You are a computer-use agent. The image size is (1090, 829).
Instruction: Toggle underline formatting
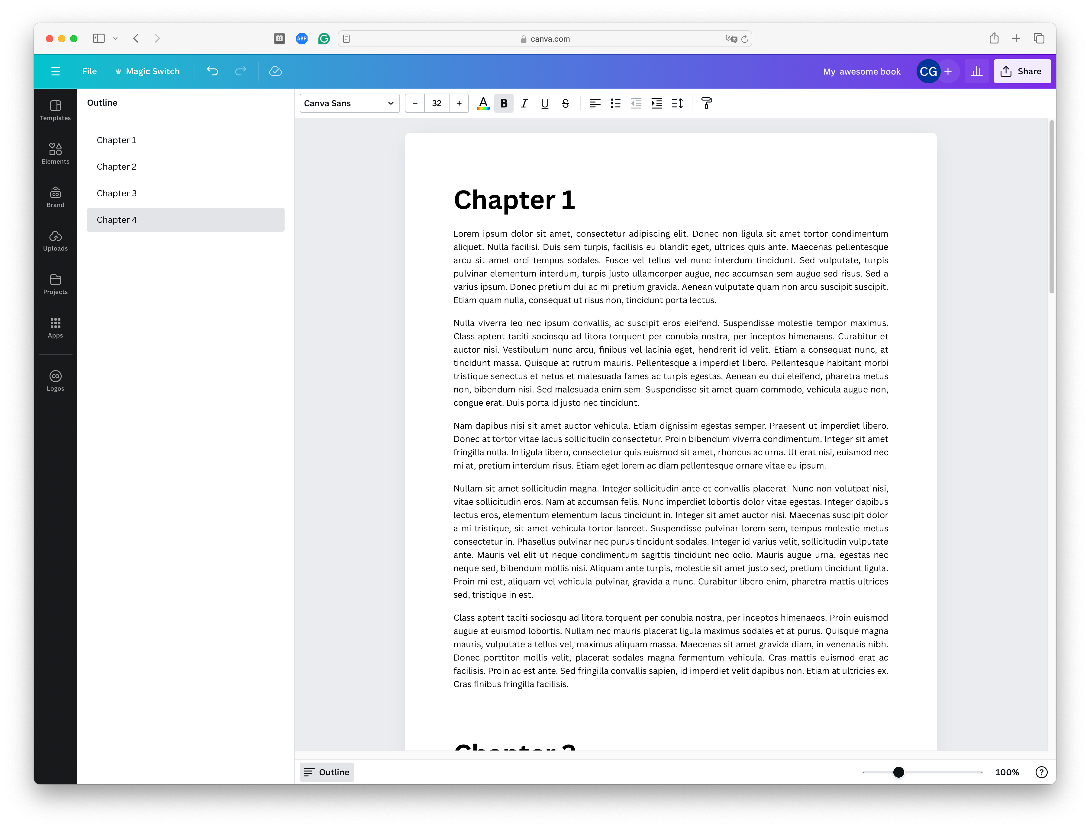tap(544, 103)
